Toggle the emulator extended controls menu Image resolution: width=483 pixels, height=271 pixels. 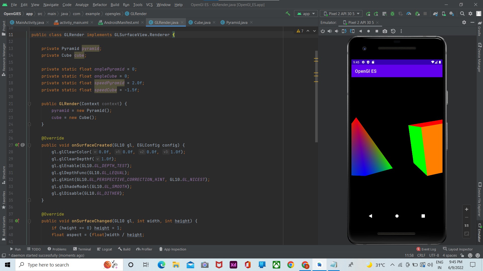click(401, 31)
